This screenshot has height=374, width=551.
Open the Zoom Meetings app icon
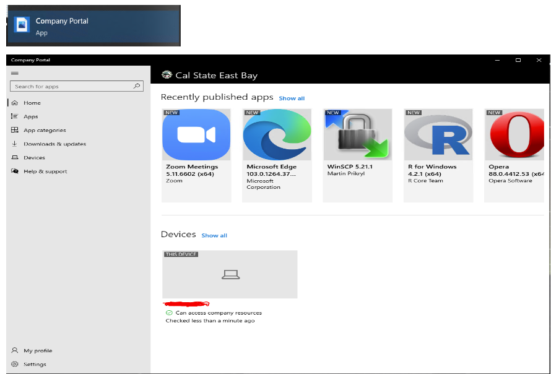pos(196,134)
